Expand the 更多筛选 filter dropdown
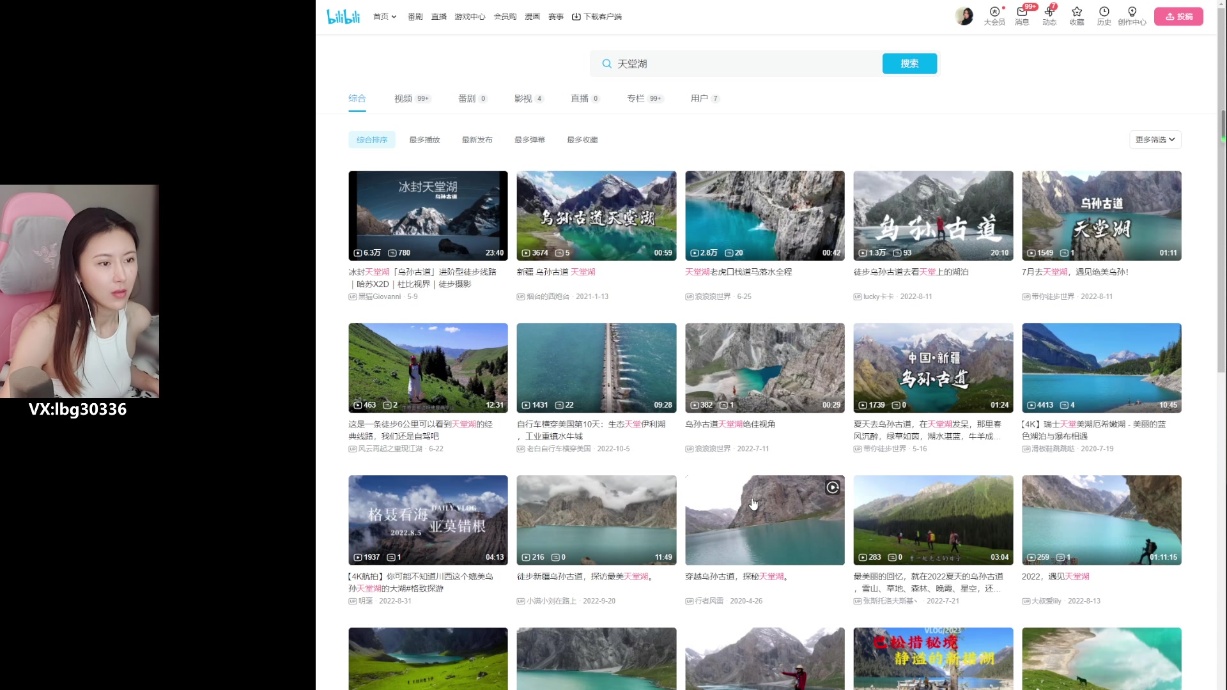Image resolution: width=1227 pixels, height=690 pixels. coord(1155,140)
